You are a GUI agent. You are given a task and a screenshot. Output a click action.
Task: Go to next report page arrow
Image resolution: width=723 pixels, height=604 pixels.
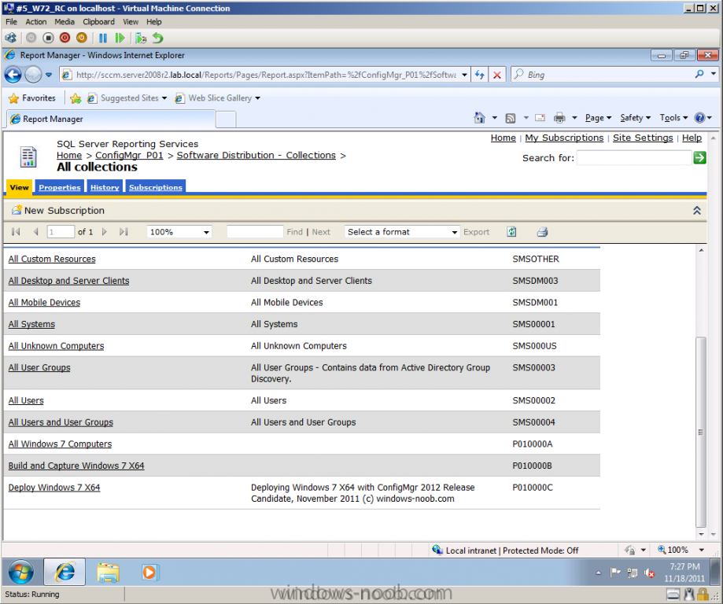coord(104,232)
